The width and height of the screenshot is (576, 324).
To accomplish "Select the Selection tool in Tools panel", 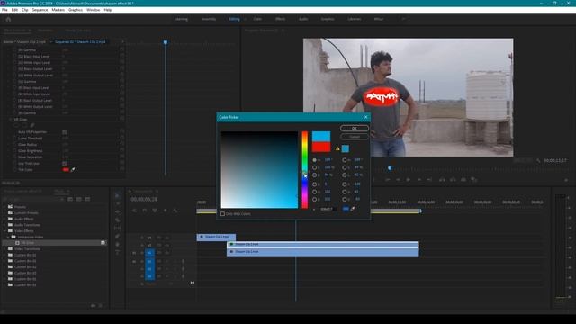I will click(118, 195).
